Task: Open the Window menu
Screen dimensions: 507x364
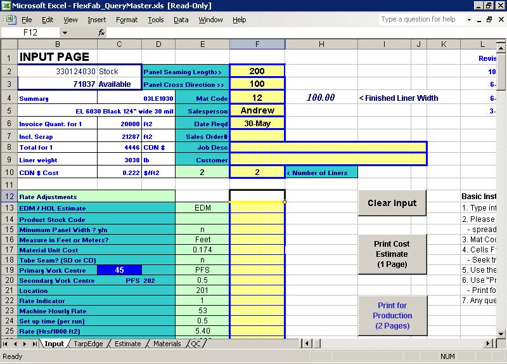Action: point(210,20)
